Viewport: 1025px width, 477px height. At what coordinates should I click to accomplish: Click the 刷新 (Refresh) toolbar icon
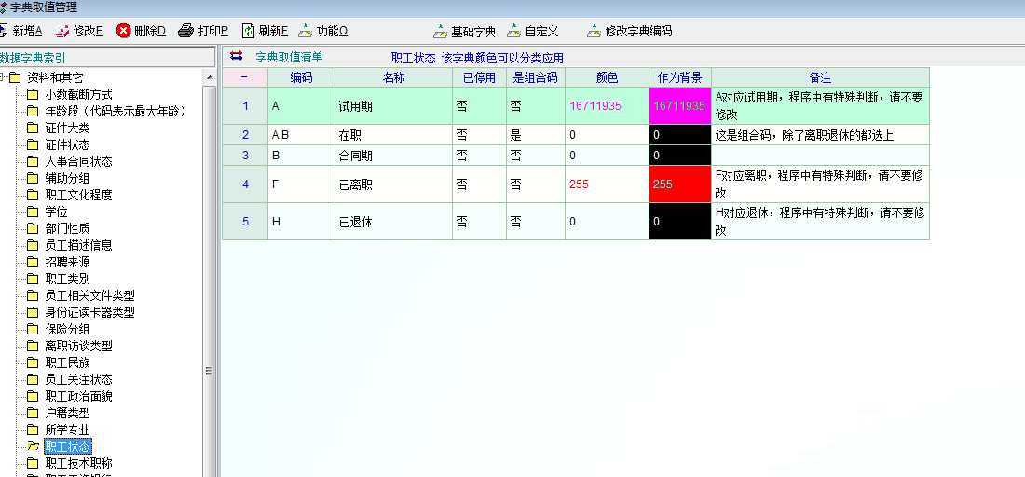(x=248, y=31)
